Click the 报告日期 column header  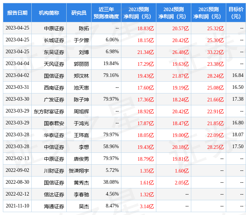point(17,13)
